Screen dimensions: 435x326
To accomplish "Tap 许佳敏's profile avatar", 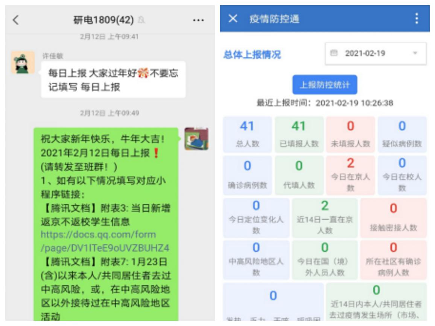I will pos(23,63).
